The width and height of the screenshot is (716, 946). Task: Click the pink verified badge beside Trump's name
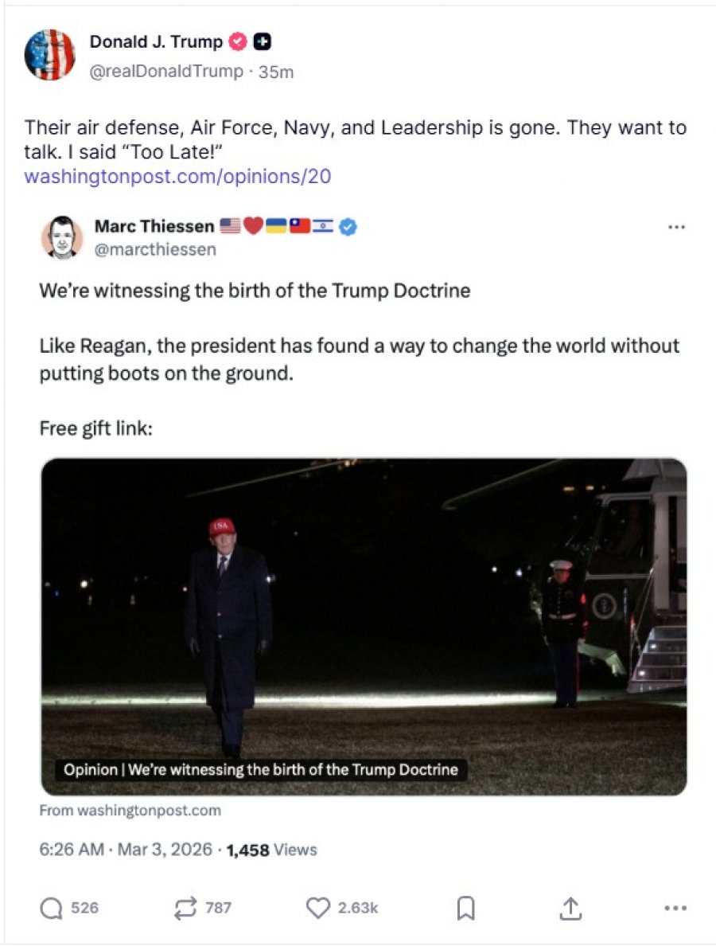239,41
